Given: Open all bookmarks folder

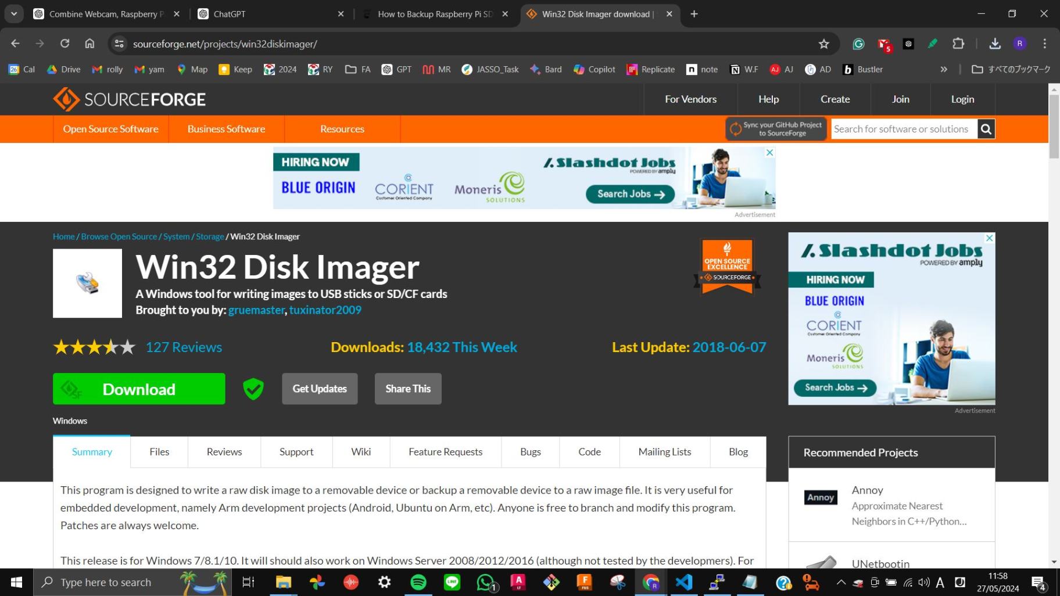Looking at the screenshot, I should pos(1011,69).
